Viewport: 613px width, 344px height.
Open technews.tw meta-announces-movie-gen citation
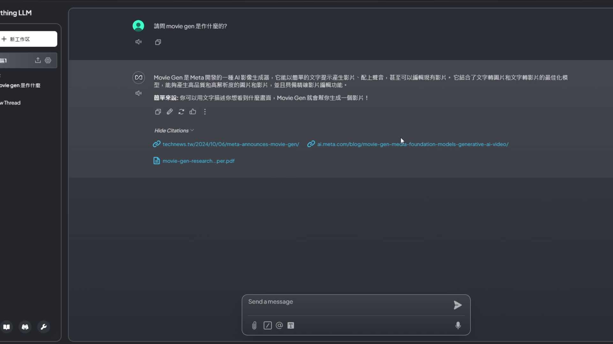[x=226, y=144]
